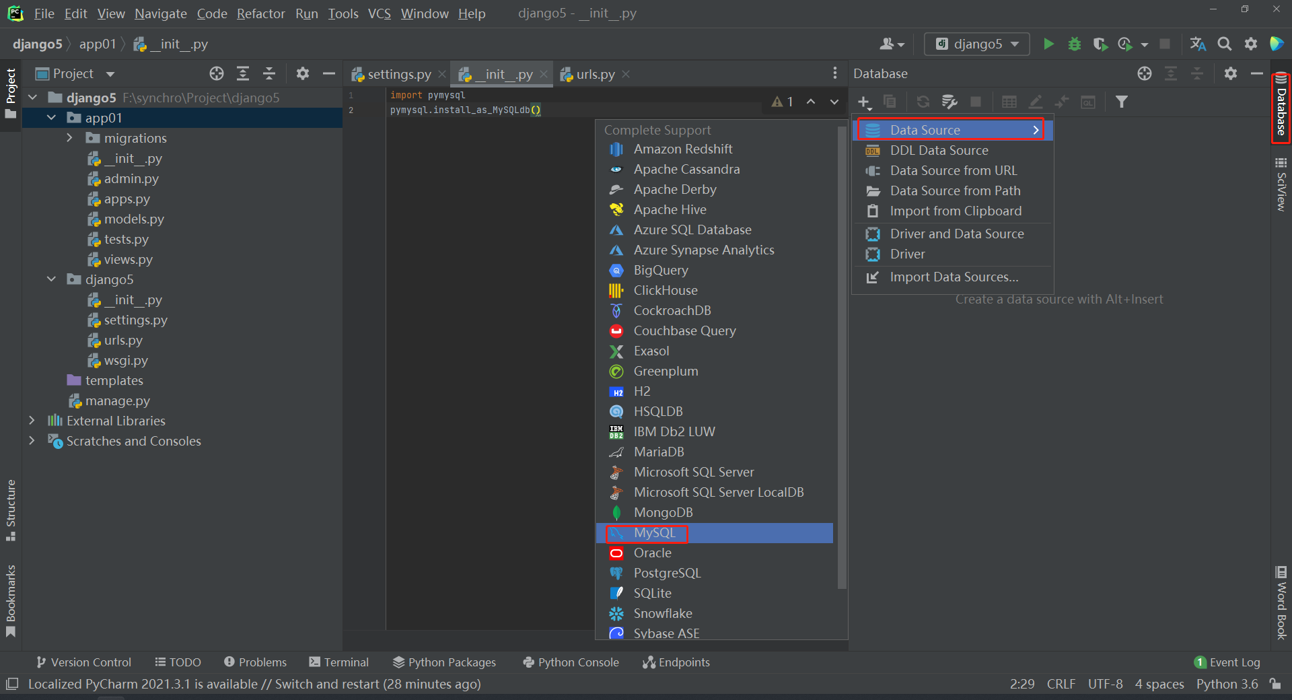Expand the migrations folder
The width and height of the screenshot is (1292, 700).
click(x=70, y=138)
